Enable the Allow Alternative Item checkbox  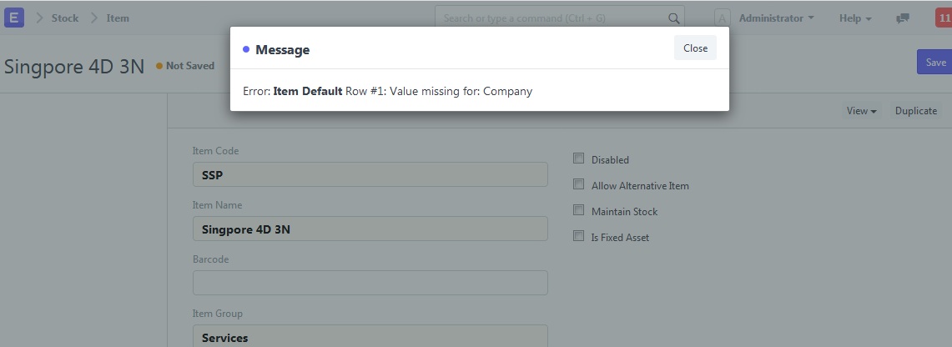(578, 184)
